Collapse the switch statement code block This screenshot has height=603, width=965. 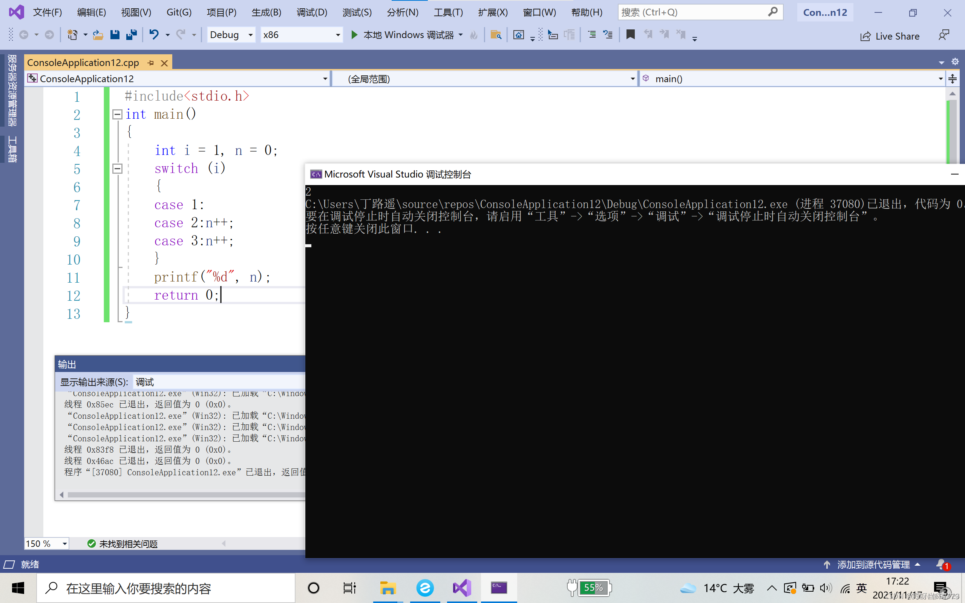pos(117,169)
